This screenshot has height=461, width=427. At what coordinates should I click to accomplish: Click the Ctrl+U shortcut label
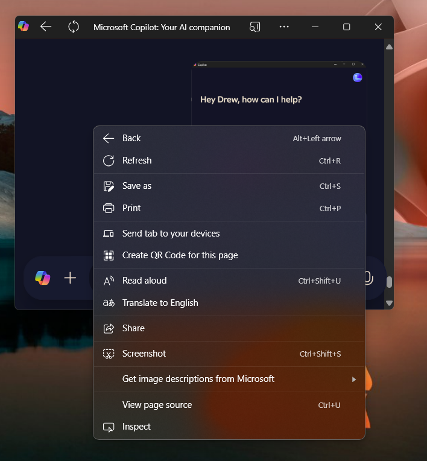(x=329, y=405)
